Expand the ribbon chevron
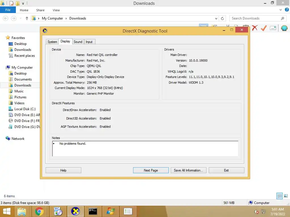The width and height of the screenshot is (290, 217). pyautogui.click(x=281, y=10)
